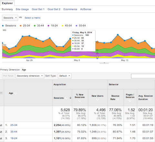Open the Site Usage tab
Viewport: 155px width, 142px height.
tap(22, 9)
